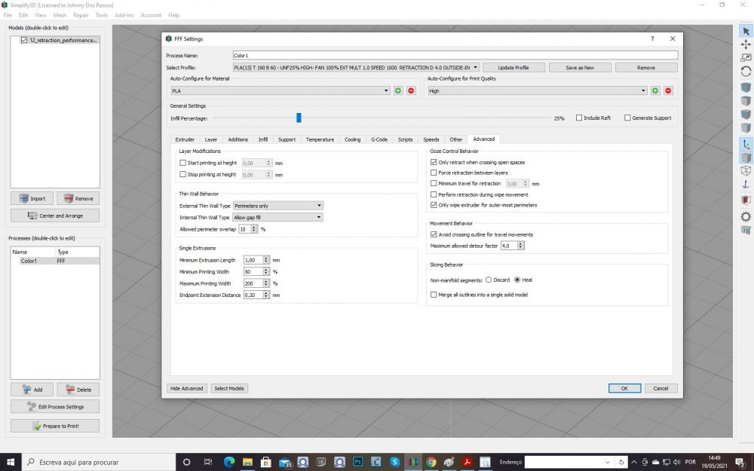Open Adobe Acrobat from the taskbar
The height and width of the screenshot is (471, 754).
click(467, 462)
